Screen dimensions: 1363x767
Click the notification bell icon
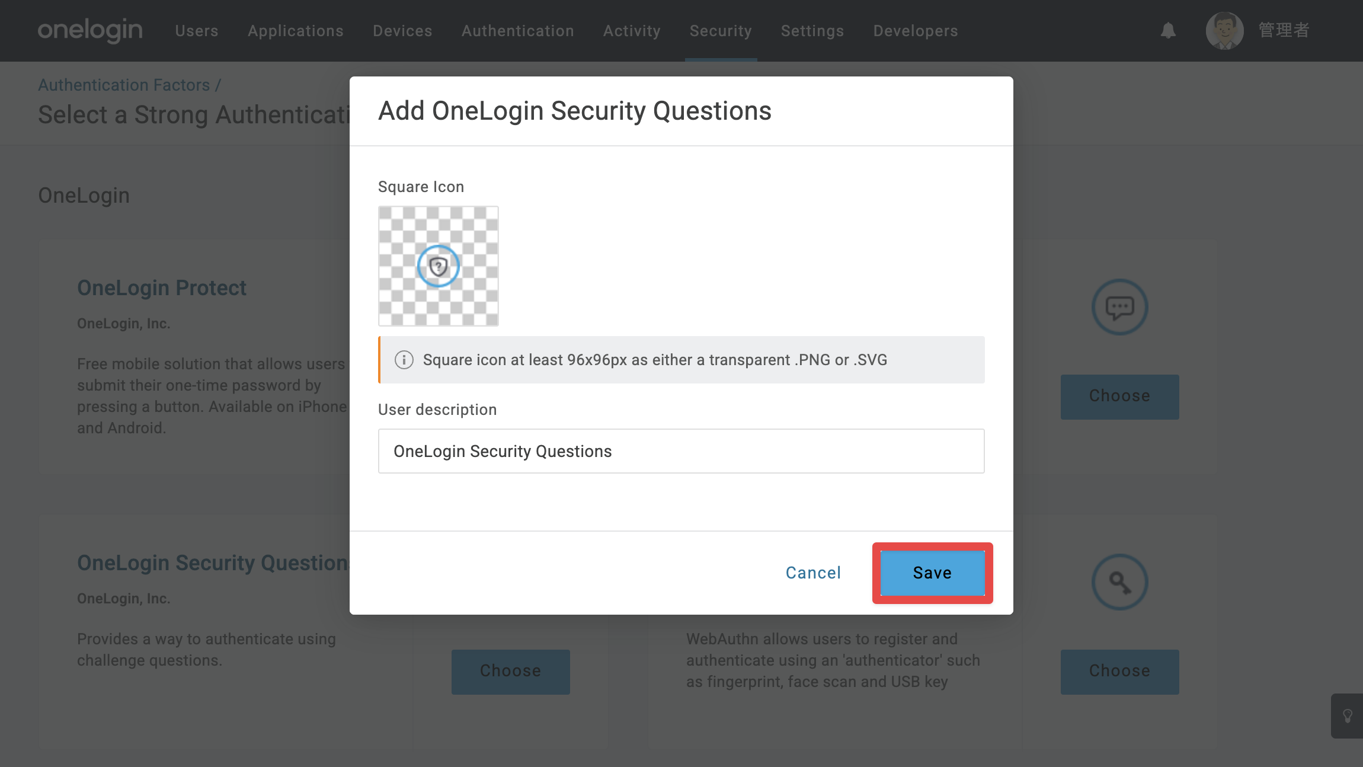click(1168, 31)
